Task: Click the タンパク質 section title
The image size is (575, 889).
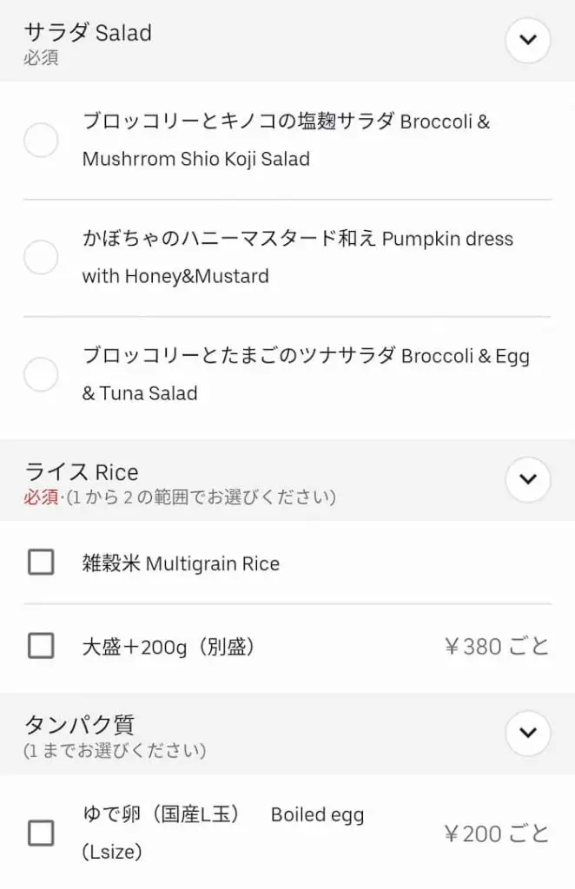Action: pos(79,724)
